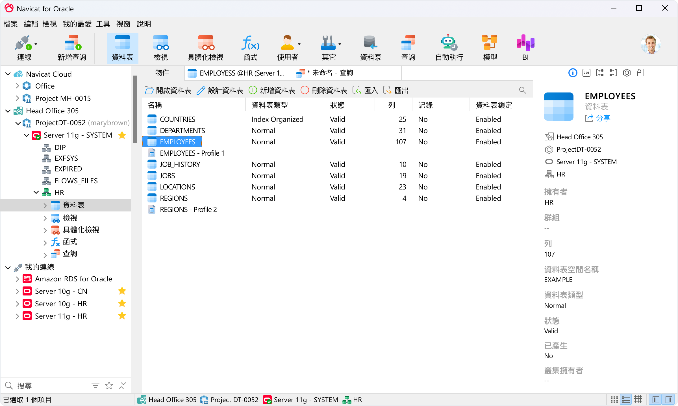Toggle the right information pane visibility
This screenshot has height=406, width=678.
point(669,400)
